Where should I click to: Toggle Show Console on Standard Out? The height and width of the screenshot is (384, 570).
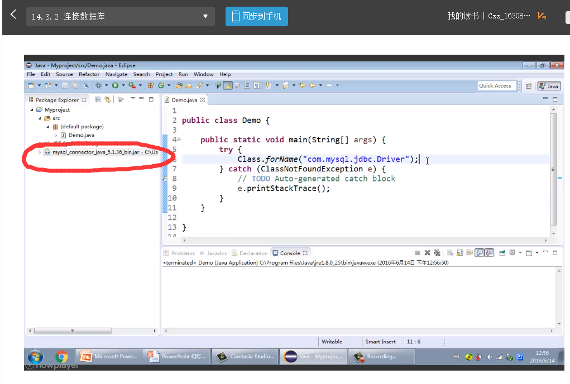pos(480,253)
